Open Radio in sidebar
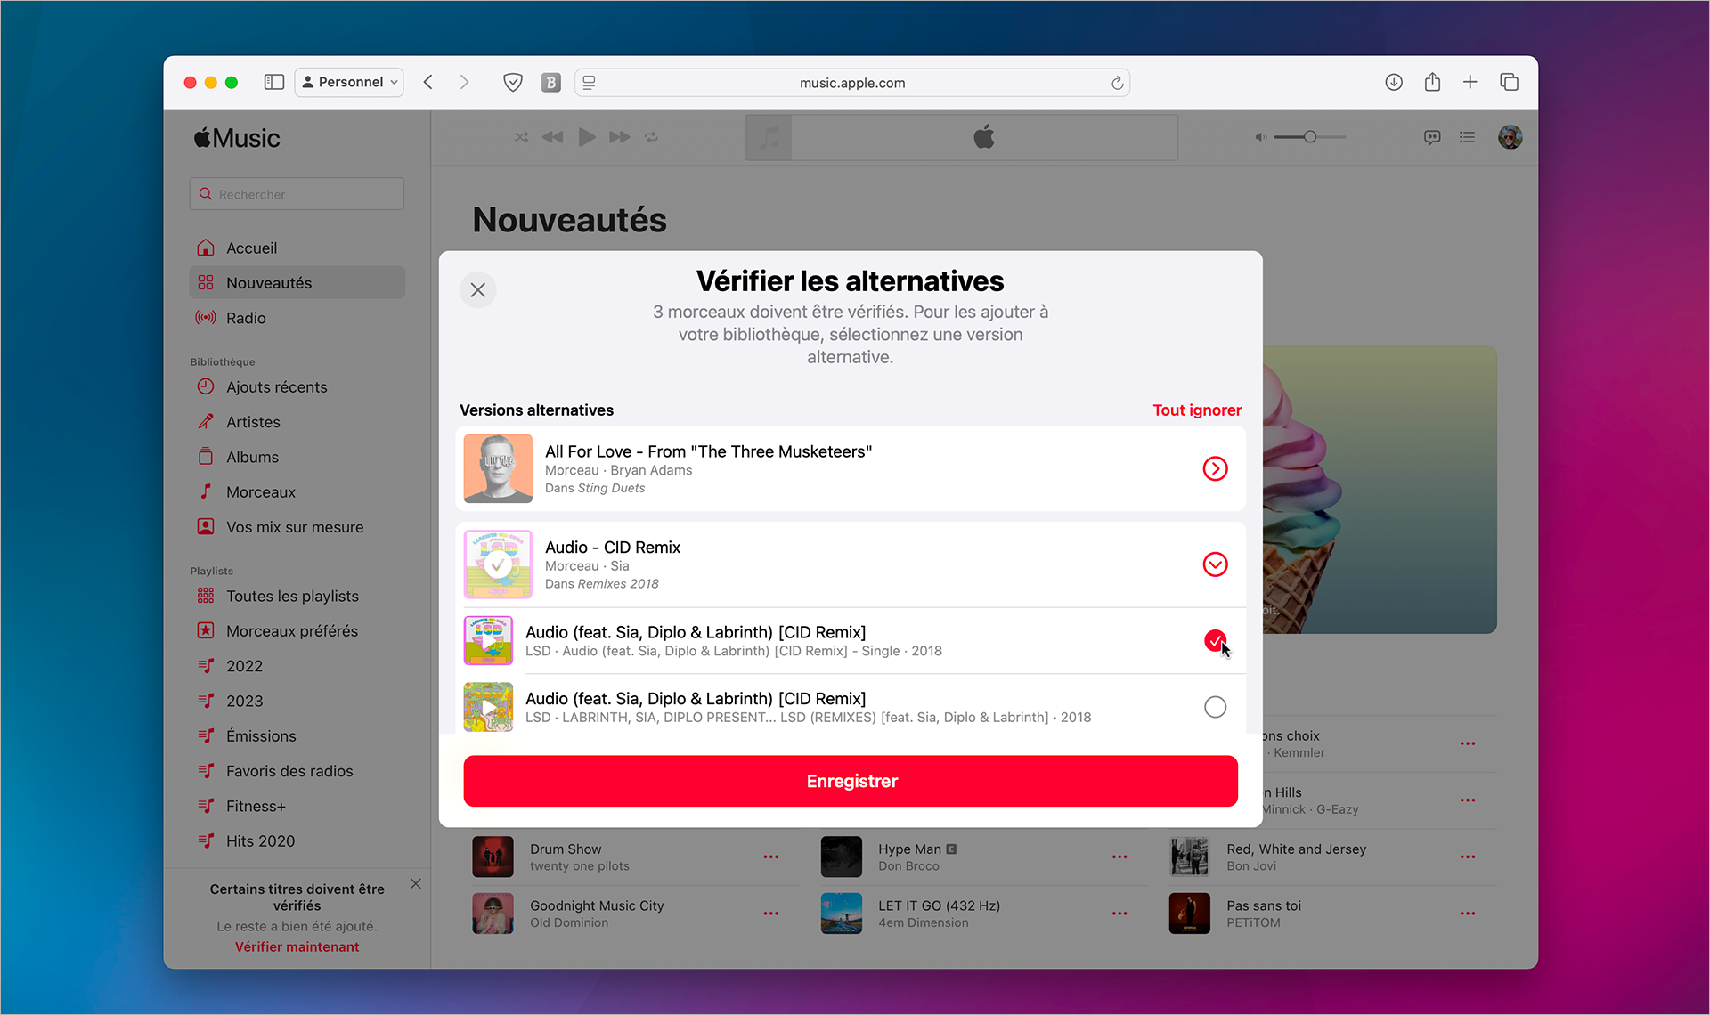 click(297, 318)
